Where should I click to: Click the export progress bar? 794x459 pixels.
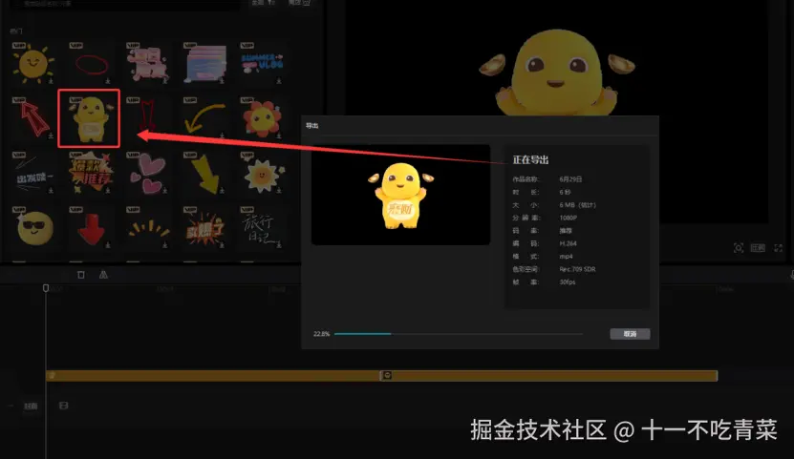tap(459, 334)
